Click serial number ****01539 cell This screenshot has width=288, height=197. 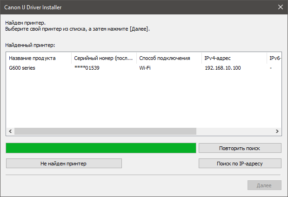tap(87, 68)
